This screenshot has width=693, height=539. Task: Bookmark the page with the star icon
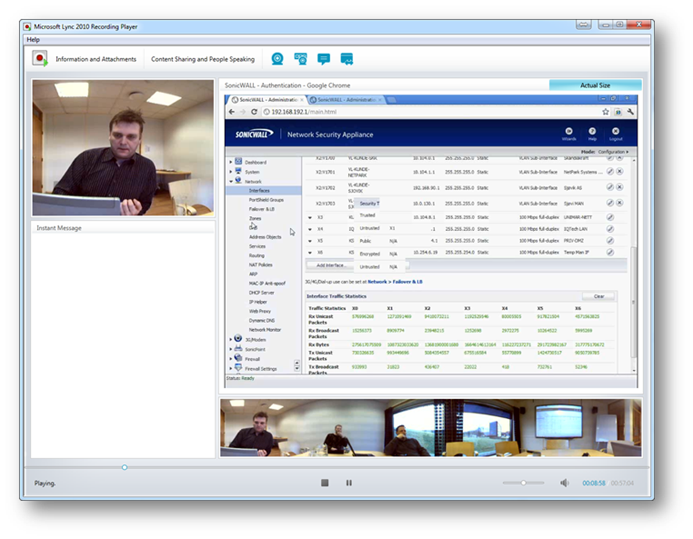[606, 112]
